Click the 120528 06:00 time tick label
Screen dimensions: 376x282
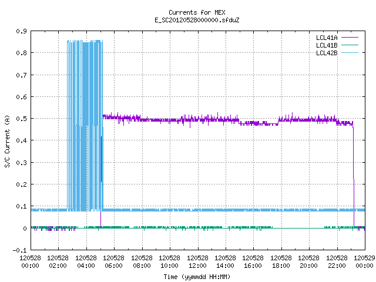(113, 262)
